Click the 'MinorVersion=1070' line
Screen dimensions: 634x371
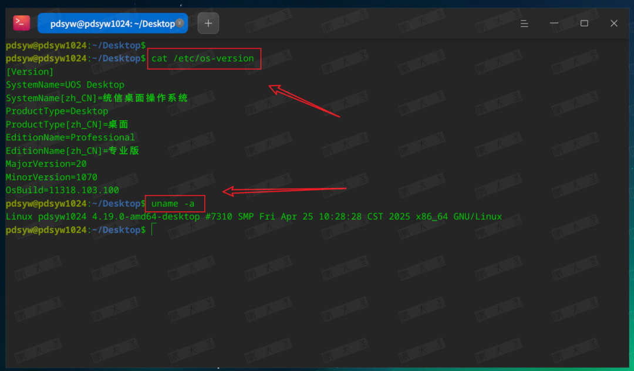coord(51,177)
